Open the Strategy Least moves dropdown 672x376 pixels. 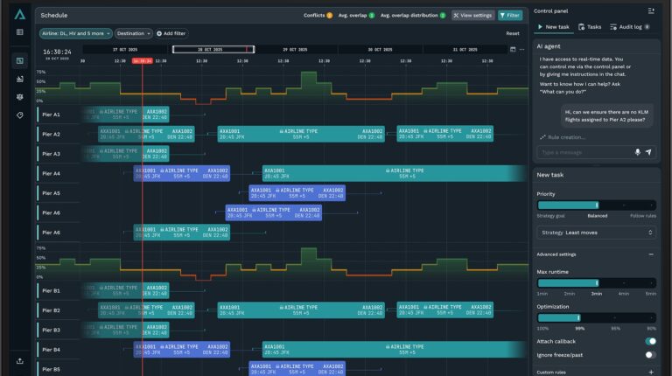(596, 233)
